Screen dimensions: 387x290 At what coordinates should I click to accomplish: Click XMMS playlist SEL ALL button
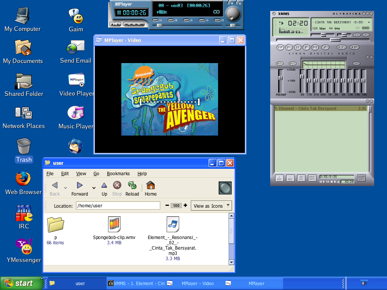pyautogui.click(x=301, y=178)
